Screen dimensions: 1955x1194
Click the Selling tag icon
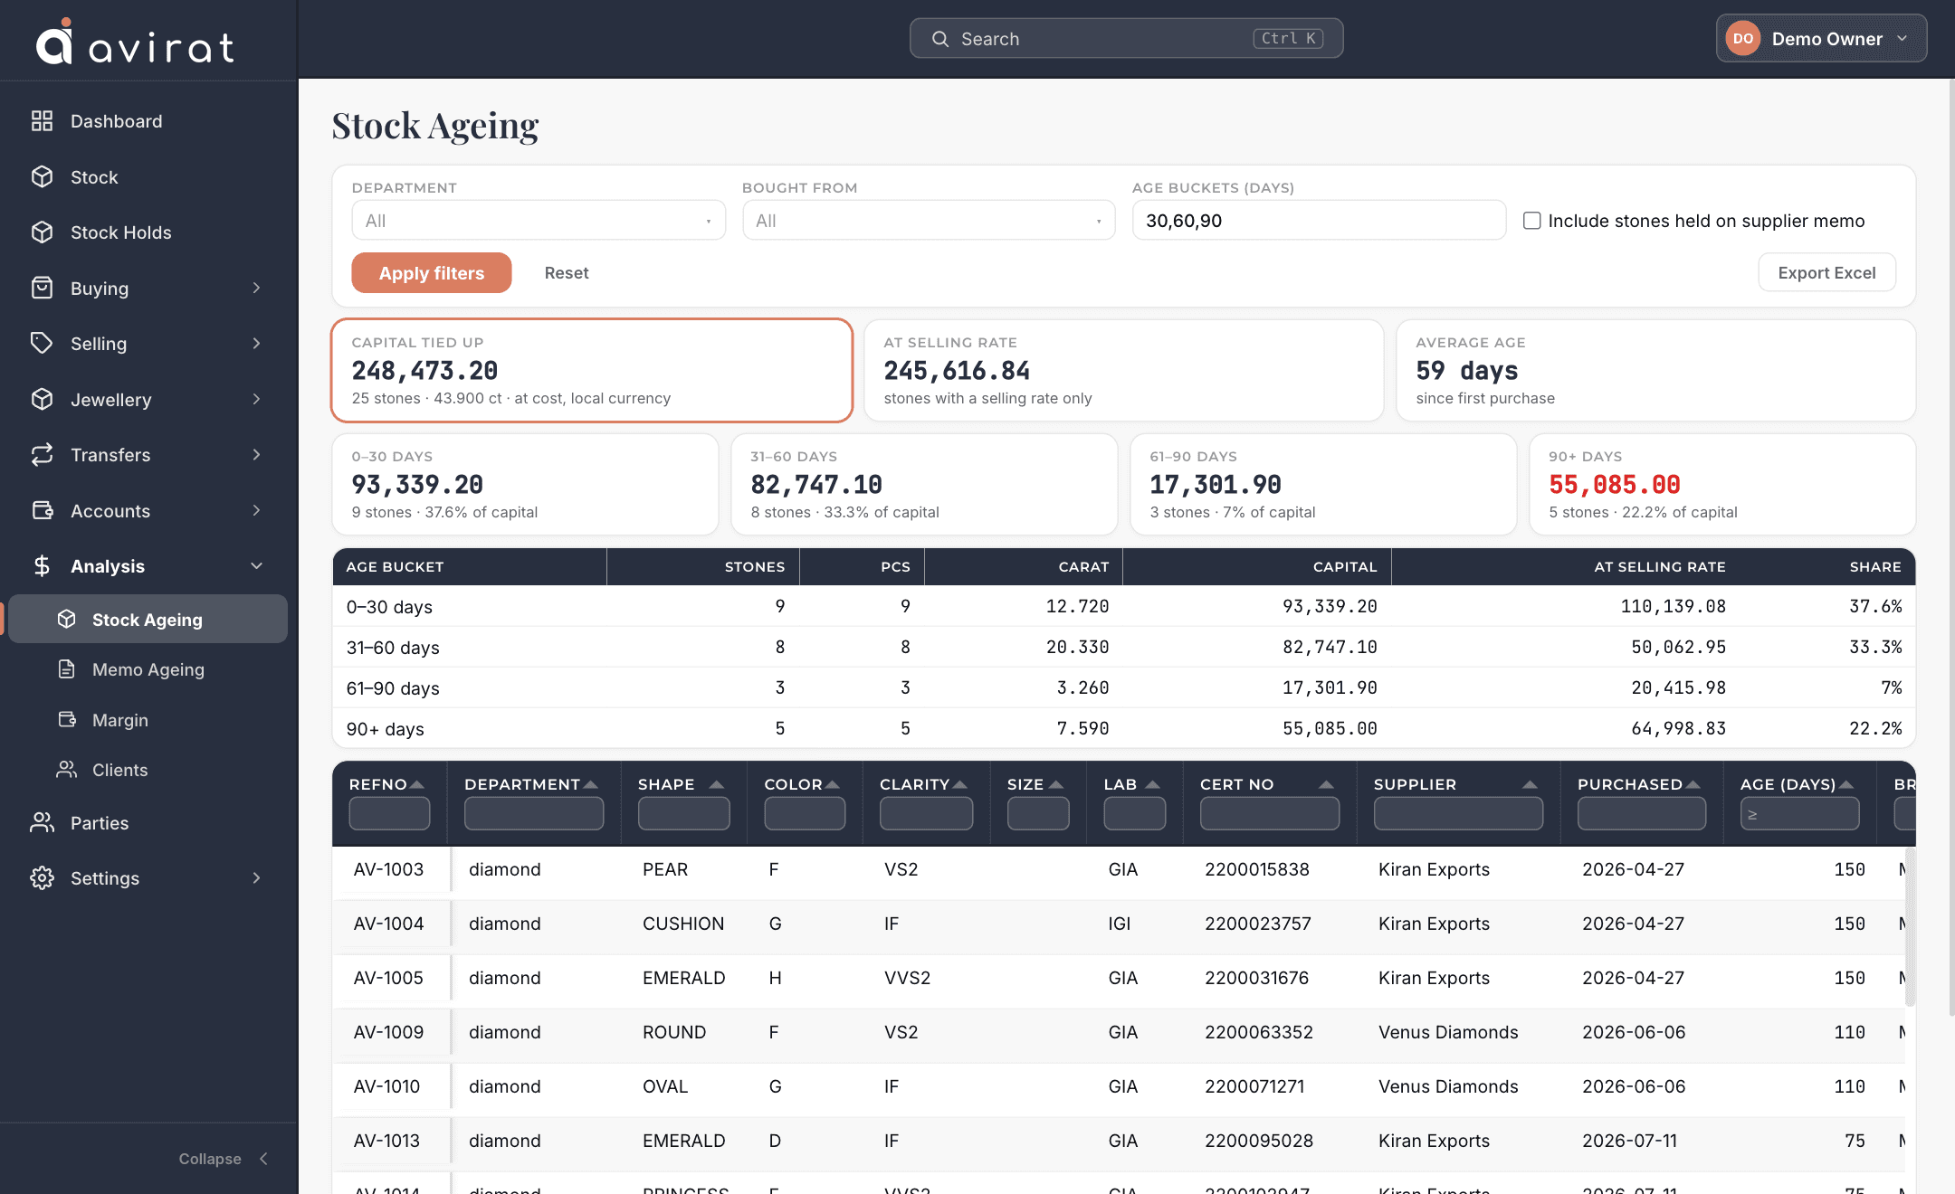click(x=42, y=344)
